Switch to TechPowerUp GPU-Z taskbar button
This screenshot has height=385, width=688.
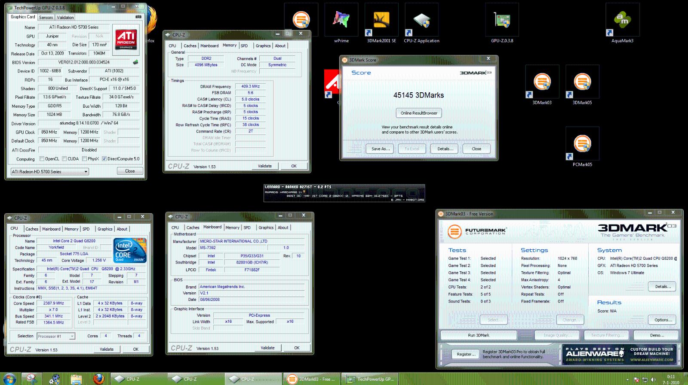click(370, 379)
